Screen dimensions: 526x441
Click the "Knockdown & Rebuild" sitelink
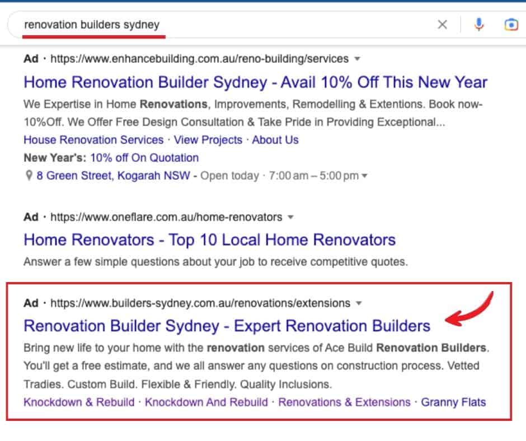(x=79, y=402)
